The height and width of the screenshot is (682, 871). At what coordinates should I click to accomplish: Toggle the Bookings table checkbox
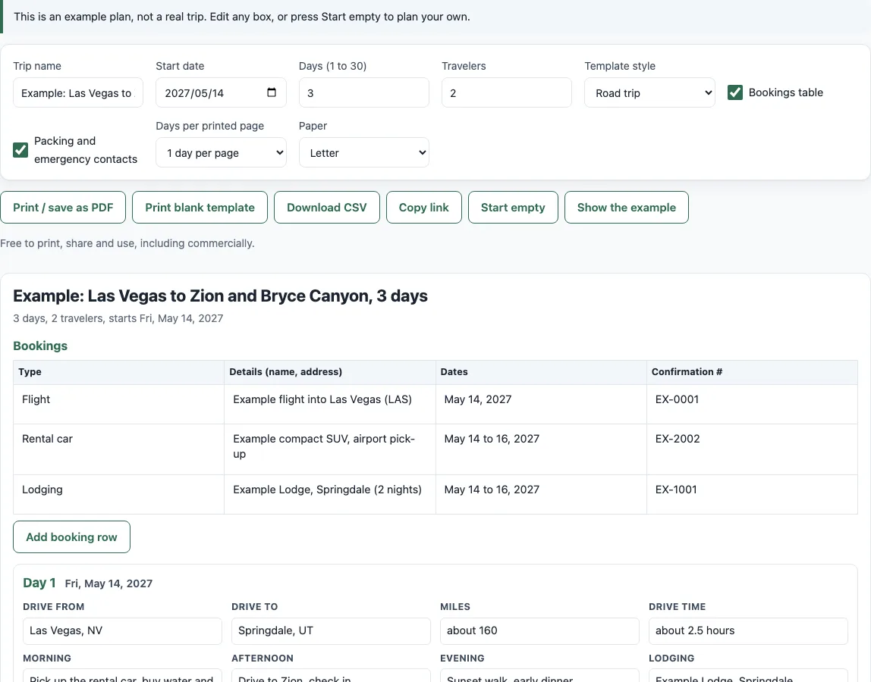(735, 92)
